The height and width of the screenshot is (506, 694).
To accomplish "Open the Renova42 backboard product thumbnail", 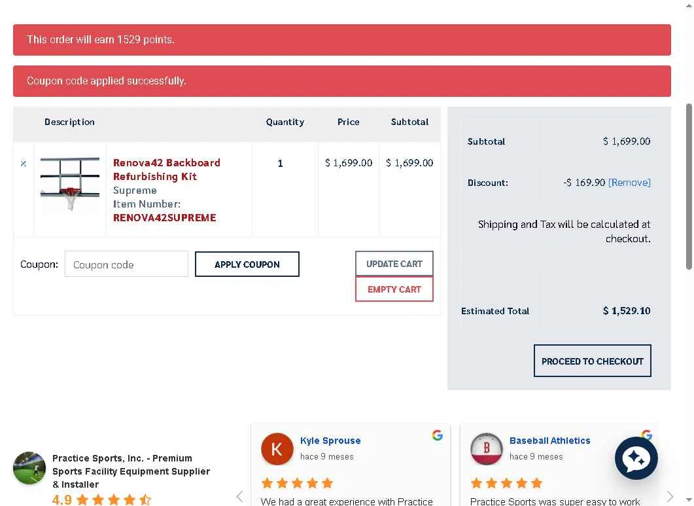I will coord(70,183).
